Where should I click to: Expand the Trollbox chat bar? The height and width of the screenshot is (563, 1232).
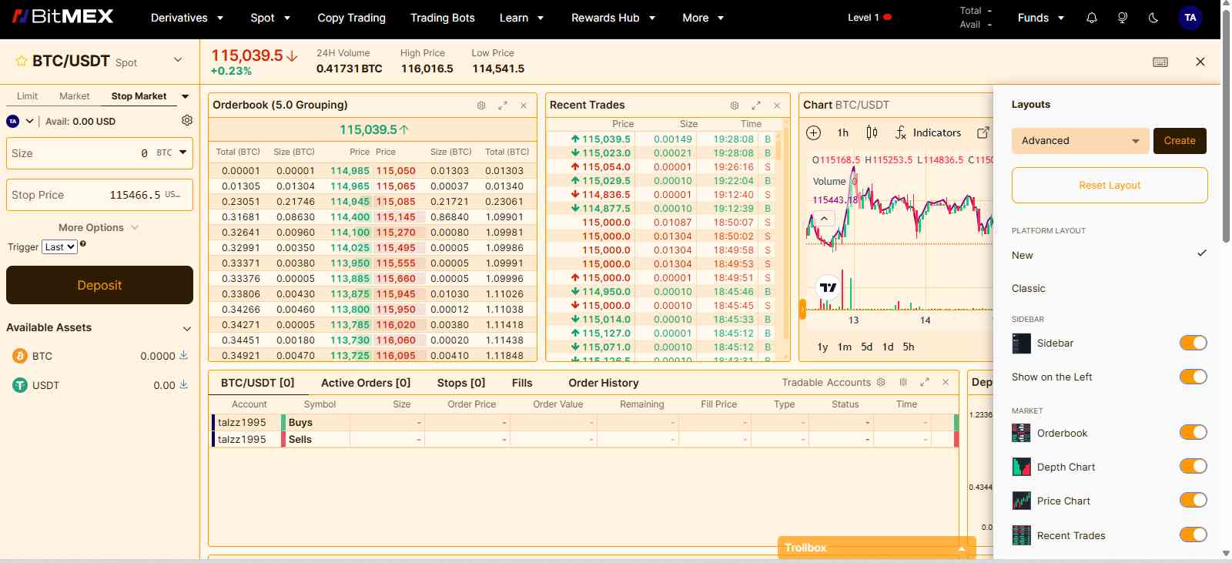pos(877,548)
